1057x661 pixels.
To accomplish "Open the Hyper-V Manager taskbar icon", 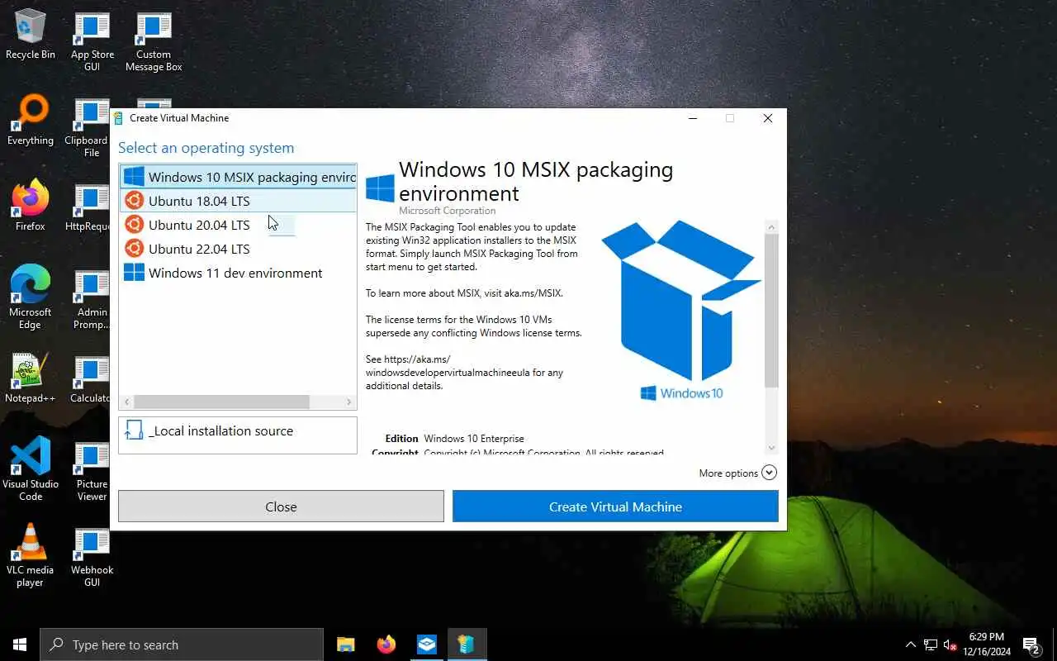I will click(x=426, y=644).
